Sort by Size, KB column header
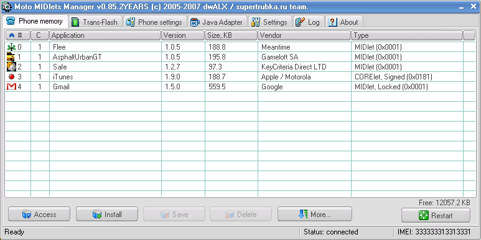 coord(231,35)
